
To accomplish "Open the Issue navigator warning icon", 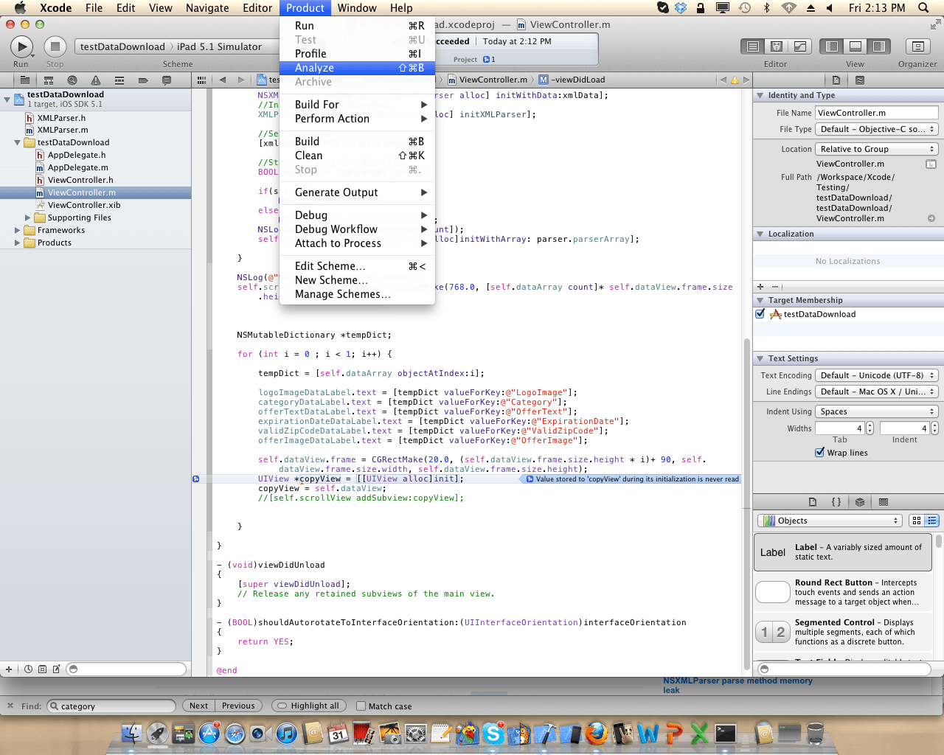I will 96,80.
